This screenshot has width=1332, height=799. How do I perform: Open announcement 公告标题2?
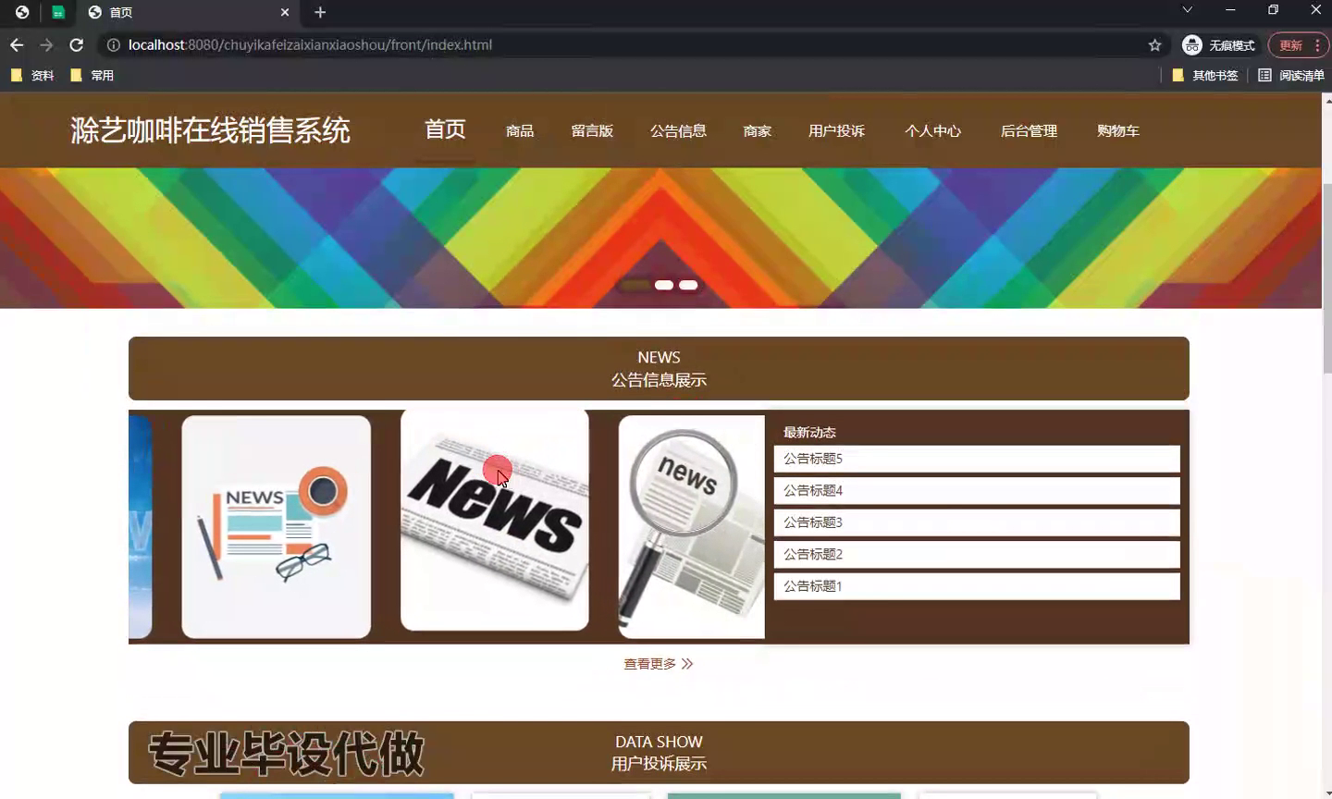click(977, 554)
